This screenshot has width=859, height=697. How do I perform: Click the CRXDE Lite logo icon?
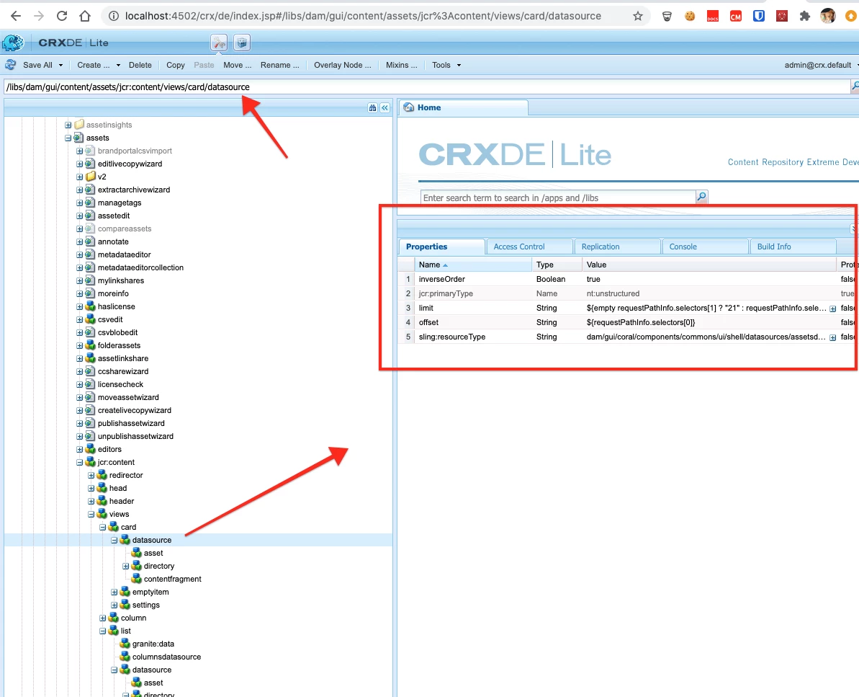(x=13, y=43)
